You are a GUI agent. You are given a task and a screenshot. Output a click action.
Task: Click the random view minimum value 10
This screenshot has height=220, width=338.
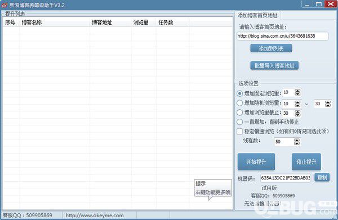click(286, 104)
